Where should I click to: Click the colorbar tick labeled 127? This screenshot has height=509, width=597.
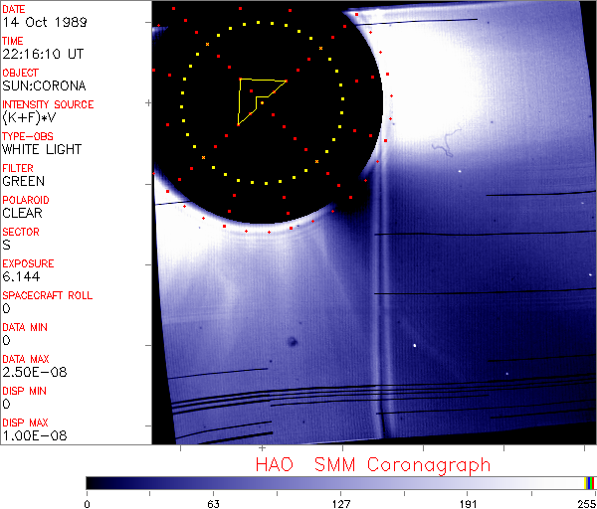point(341,504)
